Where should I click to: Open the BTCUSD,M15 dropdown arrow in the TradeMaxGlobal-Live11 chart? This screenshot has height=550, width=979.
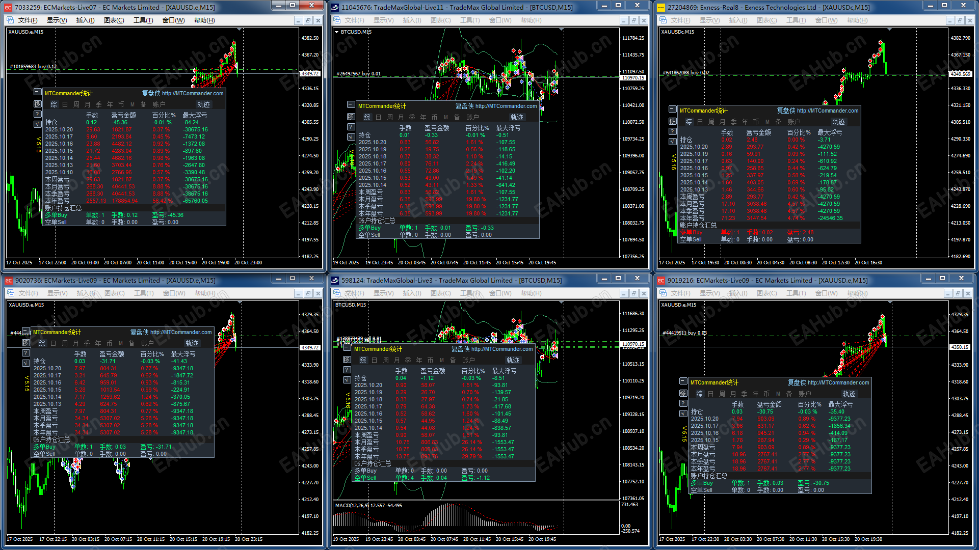pyautogui.click(x=336, y=32)
